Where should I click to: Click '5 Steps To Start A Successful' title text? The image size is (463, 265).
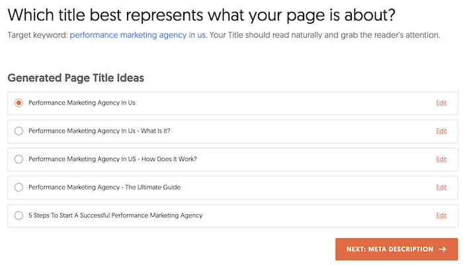click(x=115, y=215)
